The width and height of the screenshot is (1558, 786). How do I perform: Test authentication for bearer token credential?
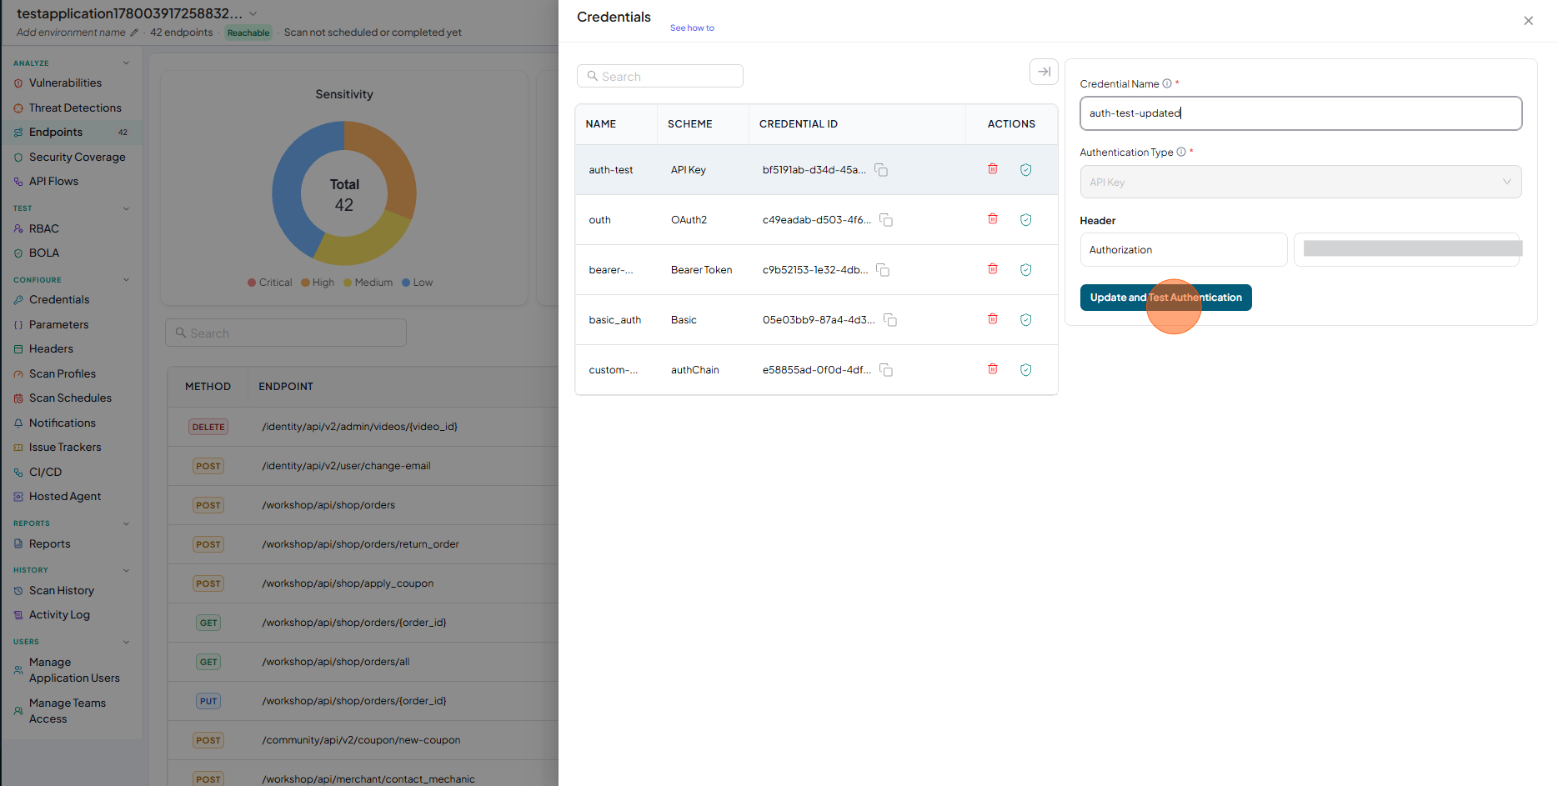1026,270
